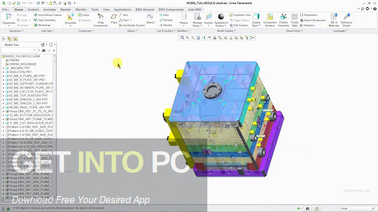Create a datum Plane
Viewport: 378px width, 212px height.
114,19
